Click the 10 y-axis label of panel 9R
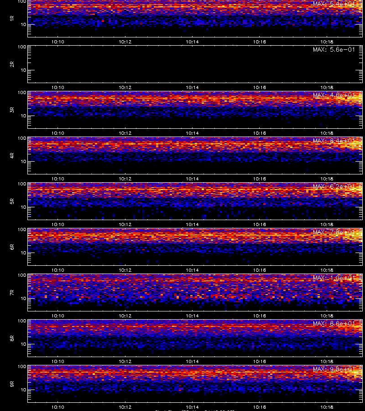Screen dimensions: 365x411 (x=23, y=390)
